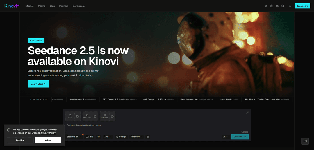This screenshot has width=314, height=150.
Task: Open the Discord icon in header
Action: pos(277,6)
